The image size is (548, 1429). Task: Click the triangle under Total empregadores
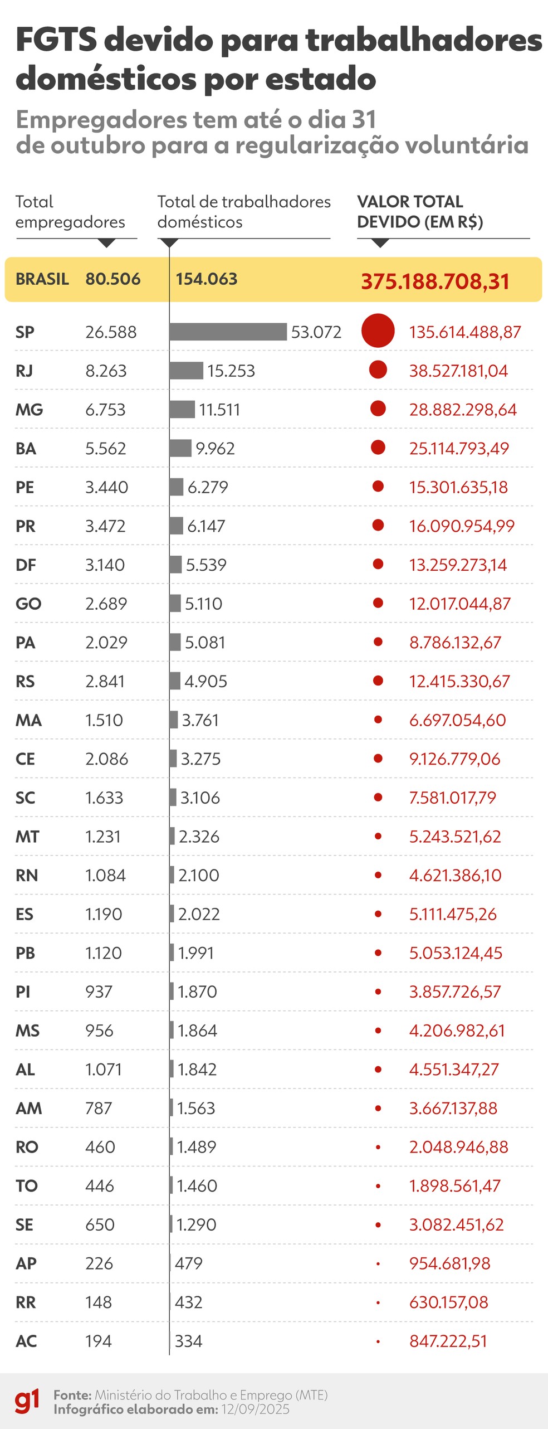(x=106, y=243)
